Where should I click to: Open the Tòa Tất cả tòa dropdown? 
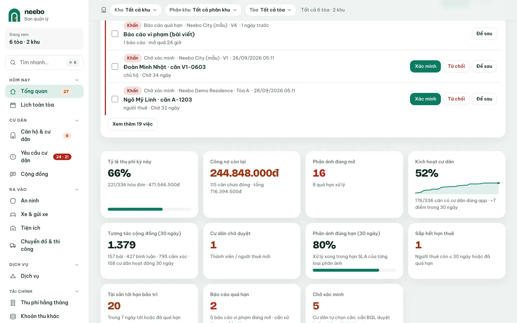point(271,10)
